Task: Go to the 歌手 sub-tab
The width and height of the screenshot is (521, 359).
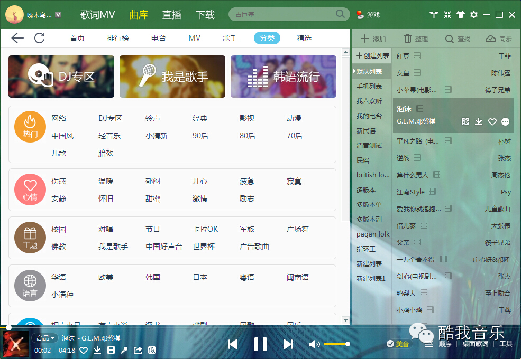Action: [230, 38]
